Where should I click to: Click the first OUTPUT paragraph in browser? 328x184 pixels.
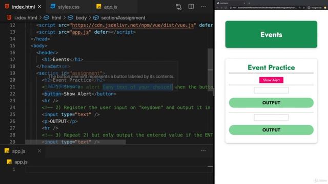point(271,103)
